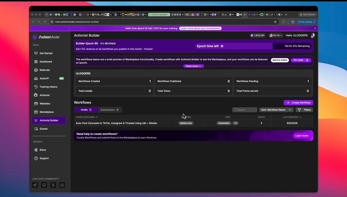347x197 pixels.
Task: Open Get Started in sidebar
Action: (x=46, y=53)
